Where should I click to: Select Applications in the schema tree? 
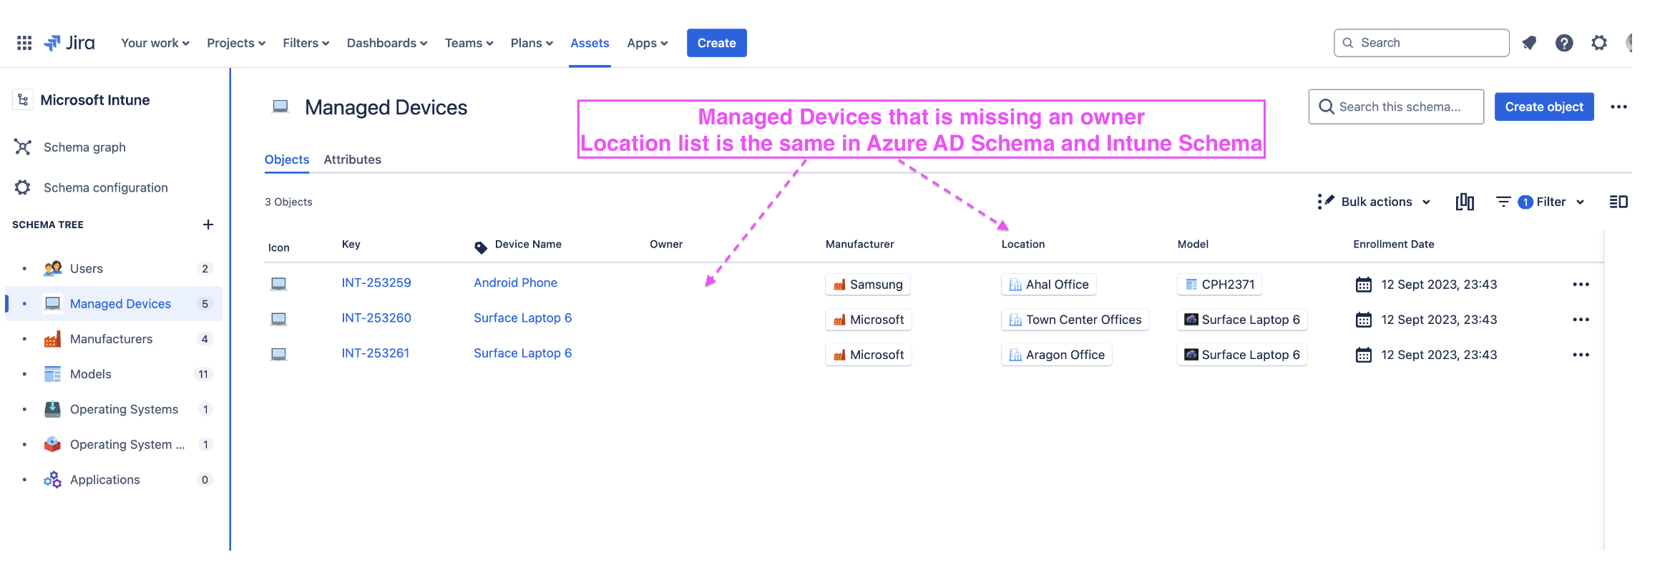pos(114,480)
